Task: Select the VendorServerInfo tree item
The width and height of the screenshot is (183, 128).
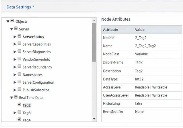Action: (x=36, y=59)
